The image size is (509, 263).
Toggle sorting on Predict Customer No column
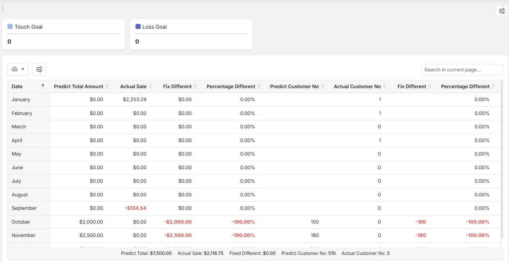(323, 87)
